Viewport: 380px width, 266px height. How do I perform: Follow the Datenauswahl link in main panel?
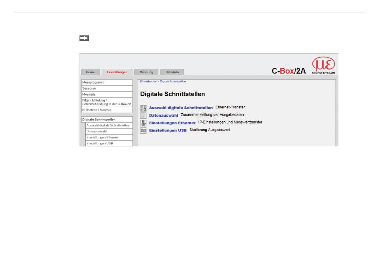click(x=163, y=116)
